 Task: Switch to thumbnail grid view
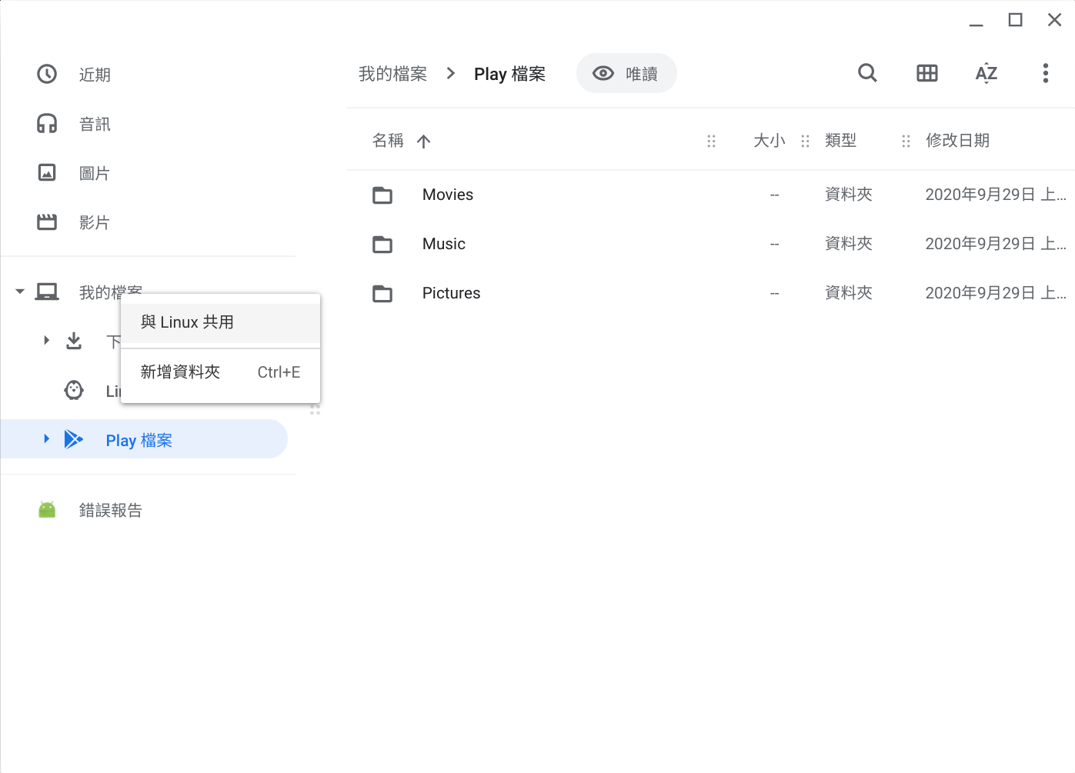(x=926, y=73)
